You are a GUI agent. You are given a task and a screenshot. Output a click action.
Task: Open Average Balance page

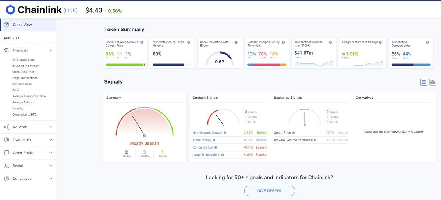click(24, 102)
